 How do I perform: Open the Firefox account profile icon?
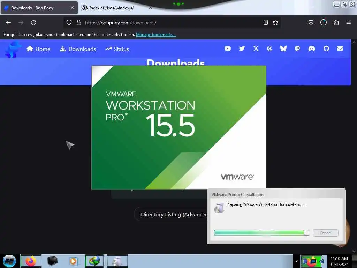pos(324,22)
